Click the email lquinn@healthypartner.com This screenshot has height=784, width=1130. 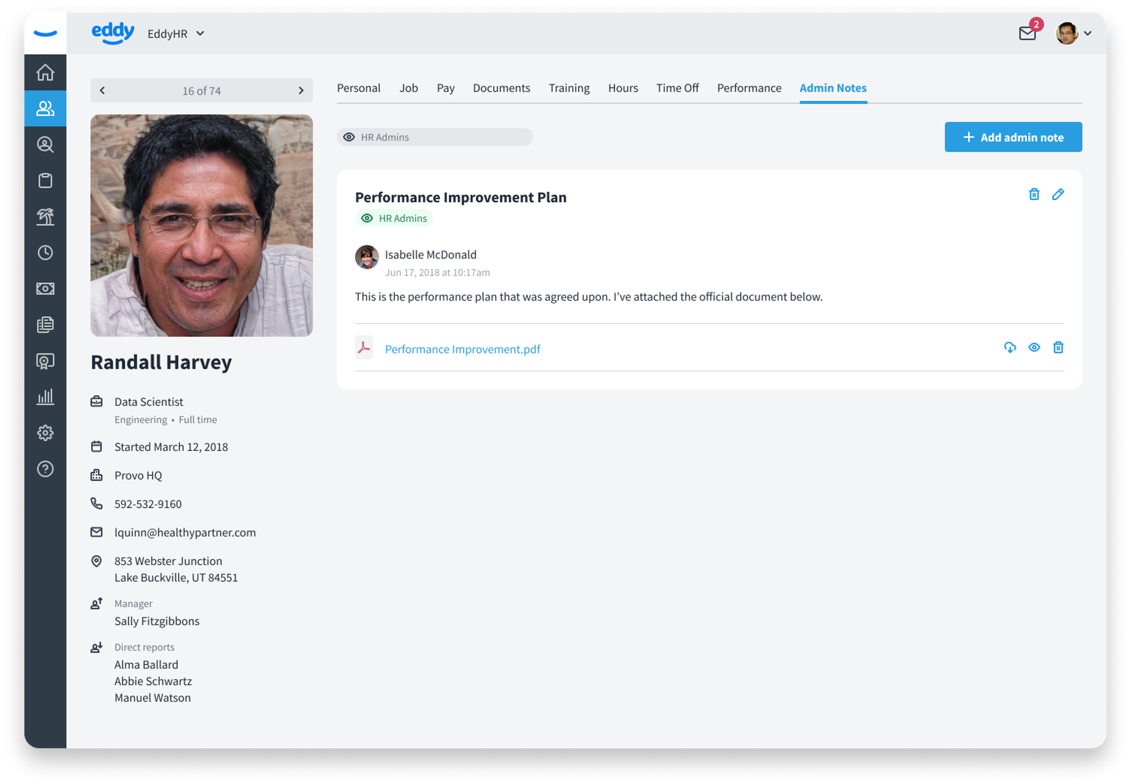(185, 532)
